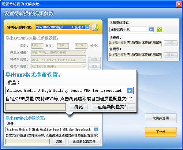
Task: Click the video source 浏览 button
Action: [x=171, y=43]
